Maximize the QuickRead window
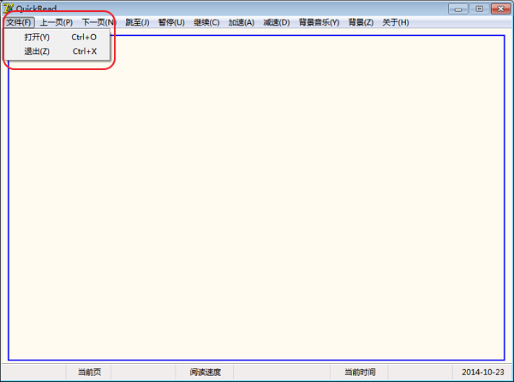 tap(479, 9)
